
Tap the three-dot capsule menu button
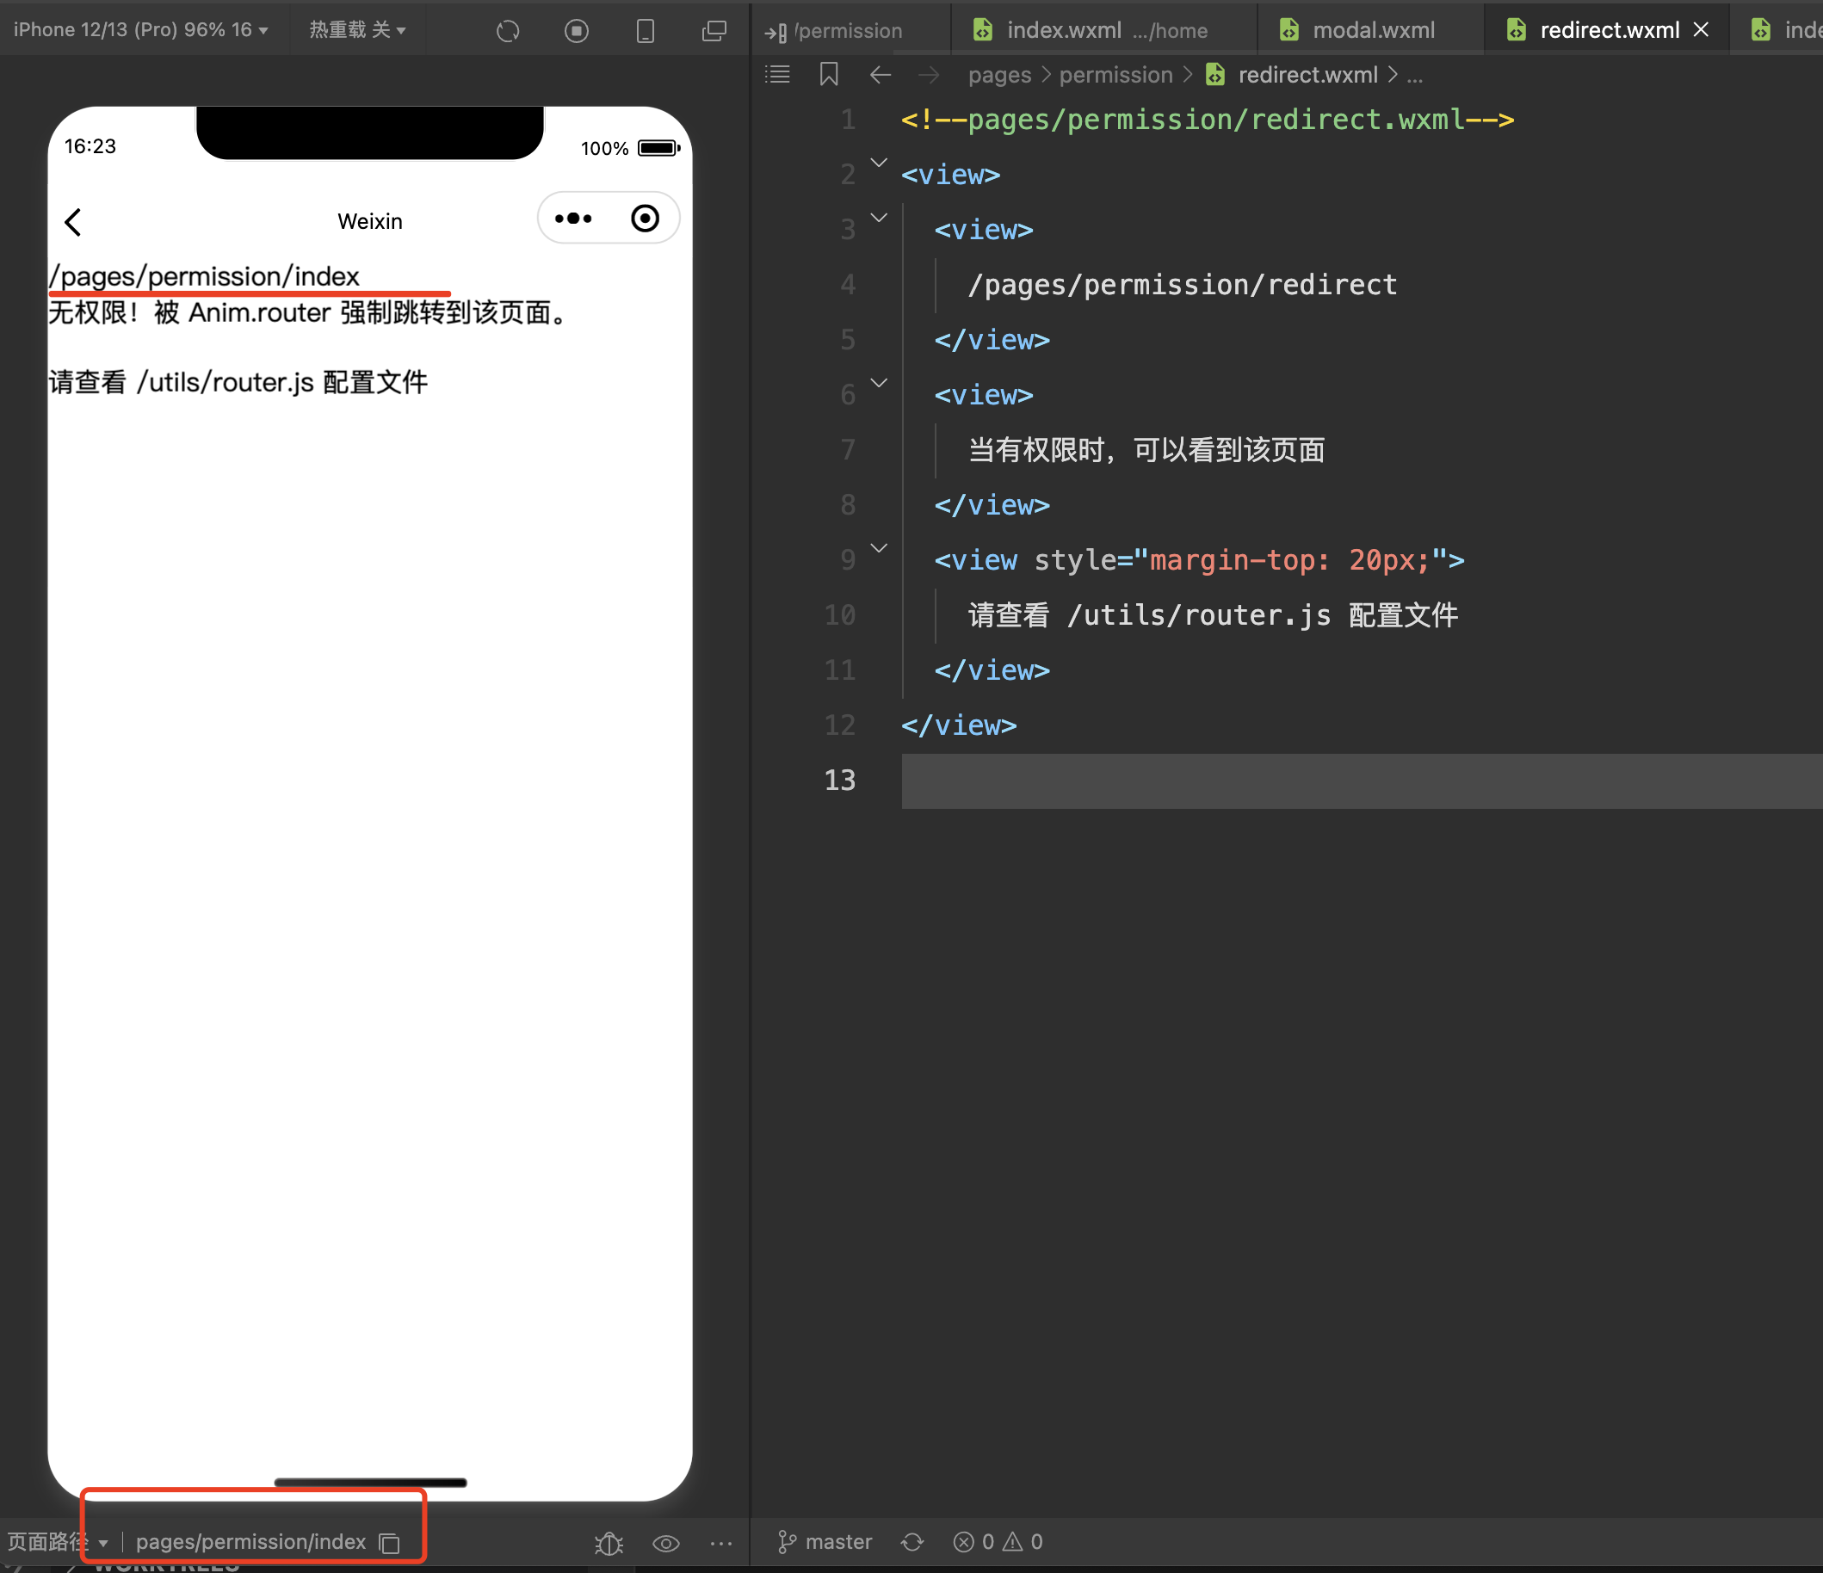[573, 219]
